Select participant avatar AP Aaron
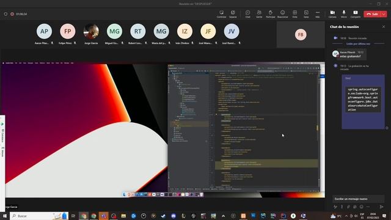391x220 pixels. (44, 31)
